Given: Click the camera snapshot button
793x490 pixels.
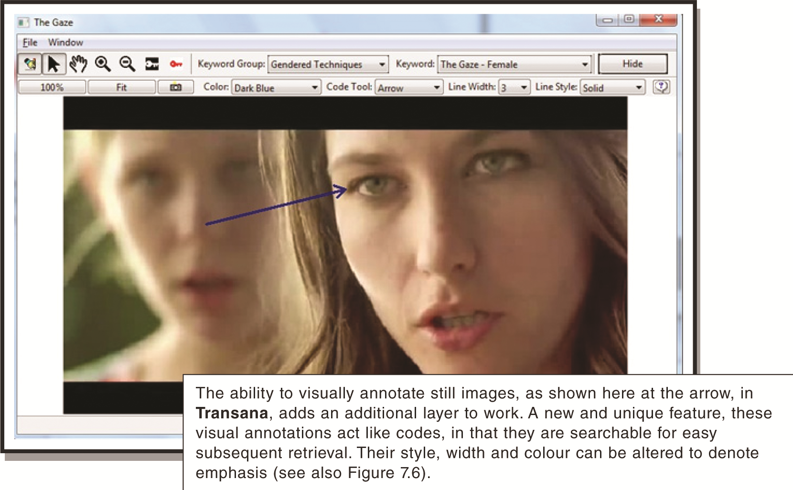Looking at the screenshot, I should coord(176,87).
